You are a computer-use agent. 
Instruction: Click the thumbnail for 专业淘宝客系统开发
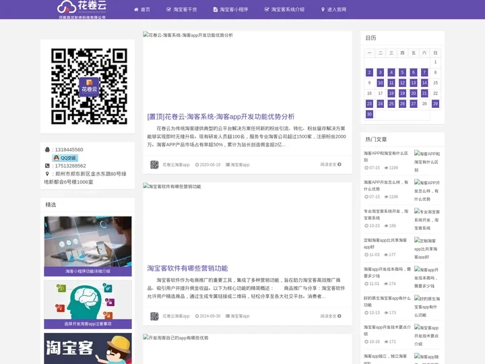[x=427, y=220]
